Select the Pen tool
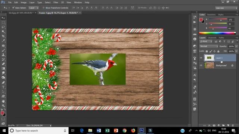 coord(3,83)
